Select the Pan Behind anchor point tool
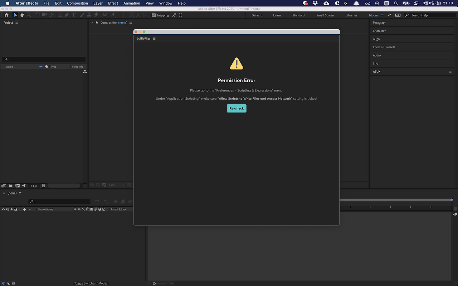This screenshot has height=286, width=458. (x=52, y=15)
